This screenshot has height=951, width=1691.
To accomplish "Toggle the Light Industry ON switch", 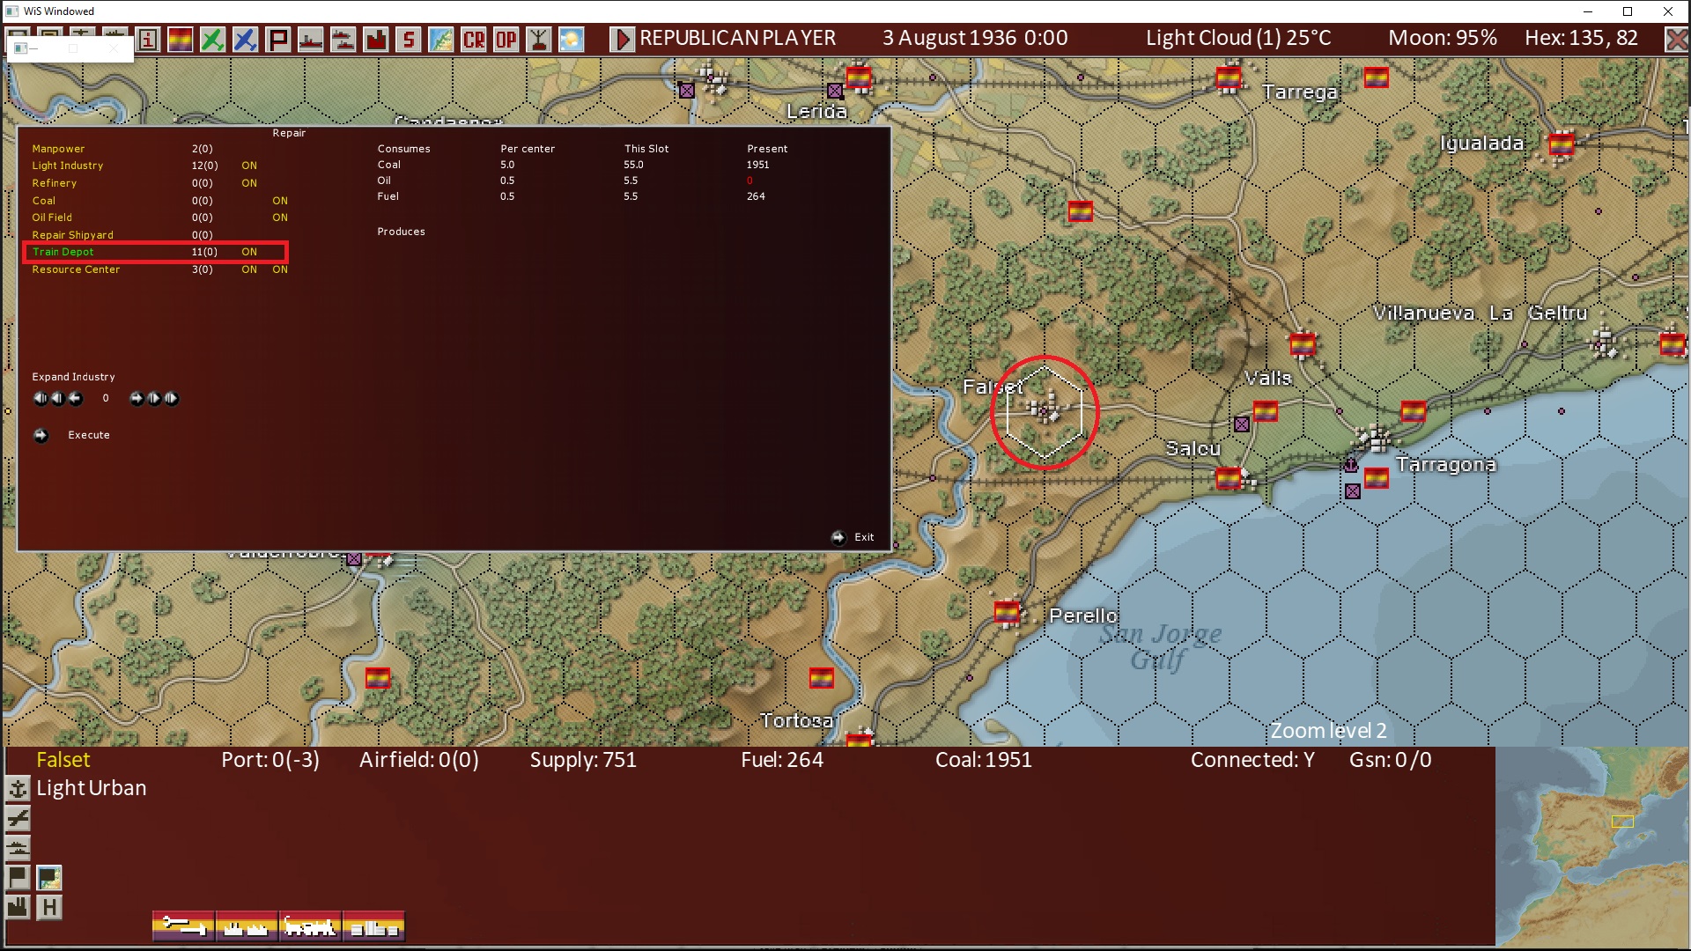I will [249, 166].
